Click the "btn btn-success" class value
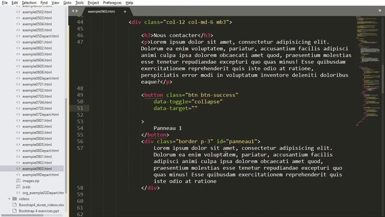385x217 pixels. coord(212,95)
